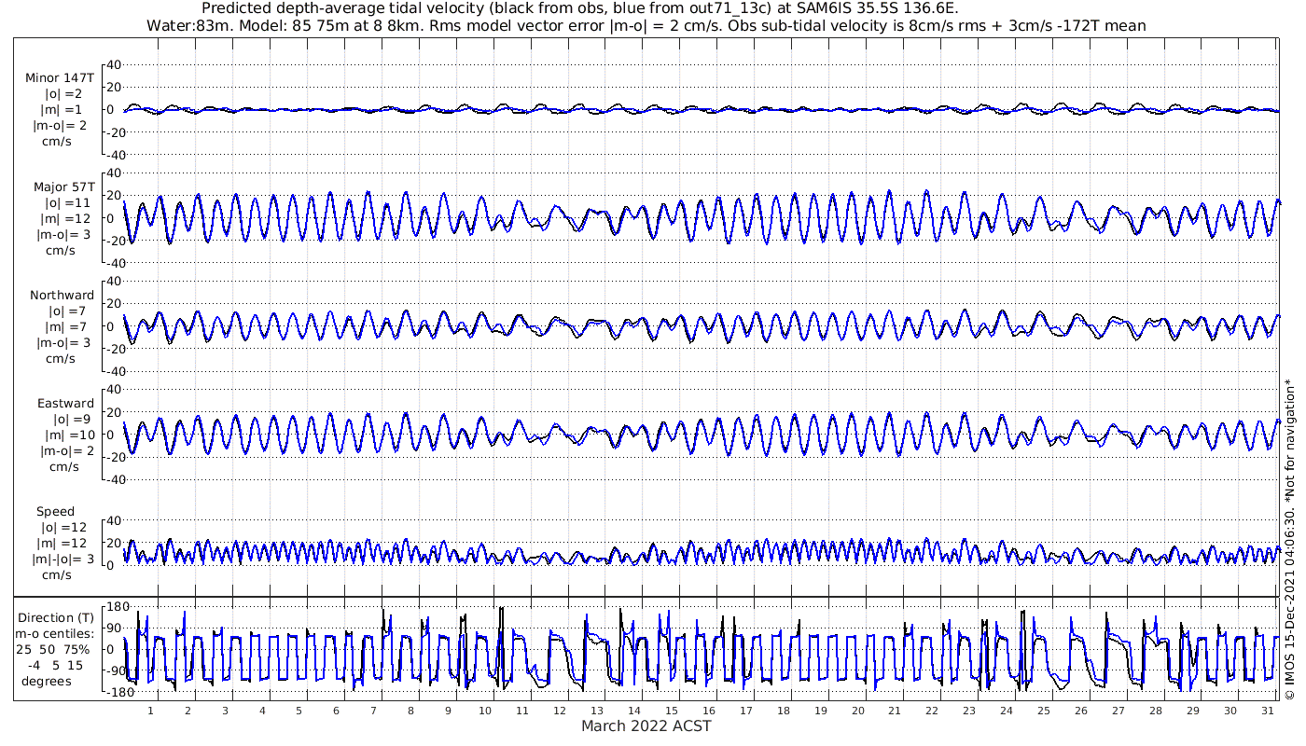Click the 'Speed' panel label
1306x746 pixels.
tap(56, 512)
